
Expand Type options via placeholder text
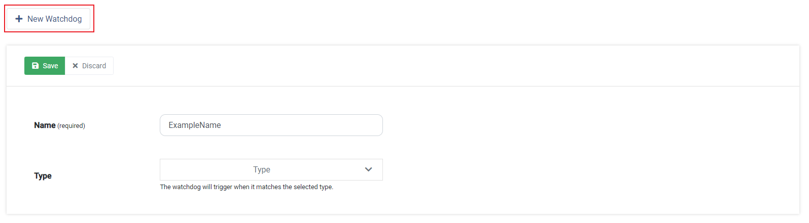[x=262, y=169]
